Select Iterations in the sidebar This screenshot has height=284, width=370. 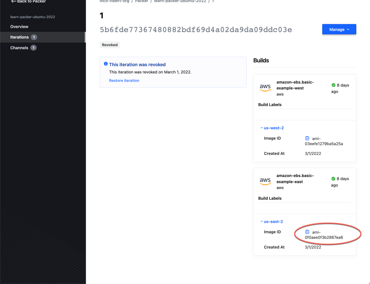tap(20, 37)
